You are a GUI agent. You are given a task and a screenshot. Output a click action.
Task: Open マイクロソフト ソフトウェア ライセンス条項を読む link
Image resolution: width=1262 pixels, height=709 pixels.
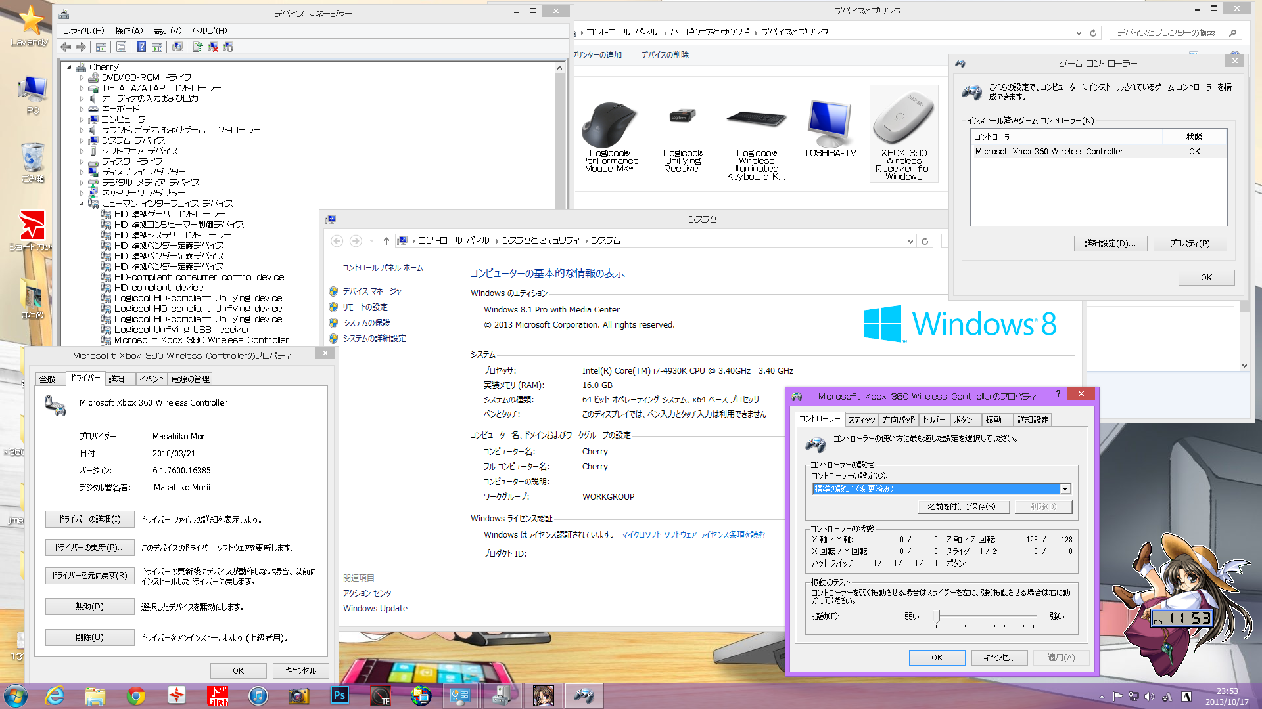pos(693,535)
